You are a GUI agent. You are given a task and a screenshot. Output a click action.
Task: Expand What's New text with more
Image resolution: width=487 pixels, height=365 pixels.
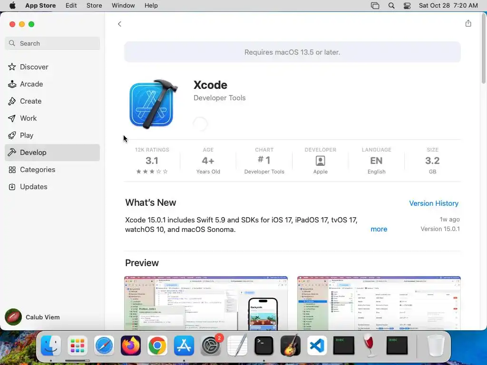click(x=379, y=229)
